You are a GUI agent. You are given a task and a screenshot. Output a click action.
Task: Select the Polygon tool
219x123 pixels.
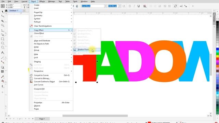[2, 47]
